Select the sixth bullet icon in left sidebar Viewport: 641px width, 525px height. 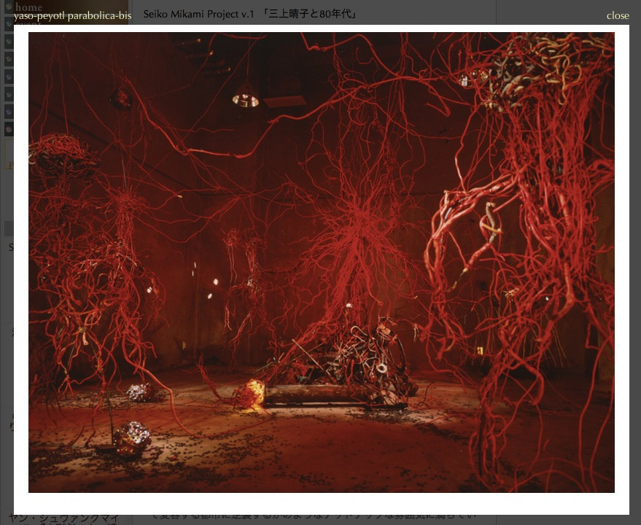pos(8,94)
